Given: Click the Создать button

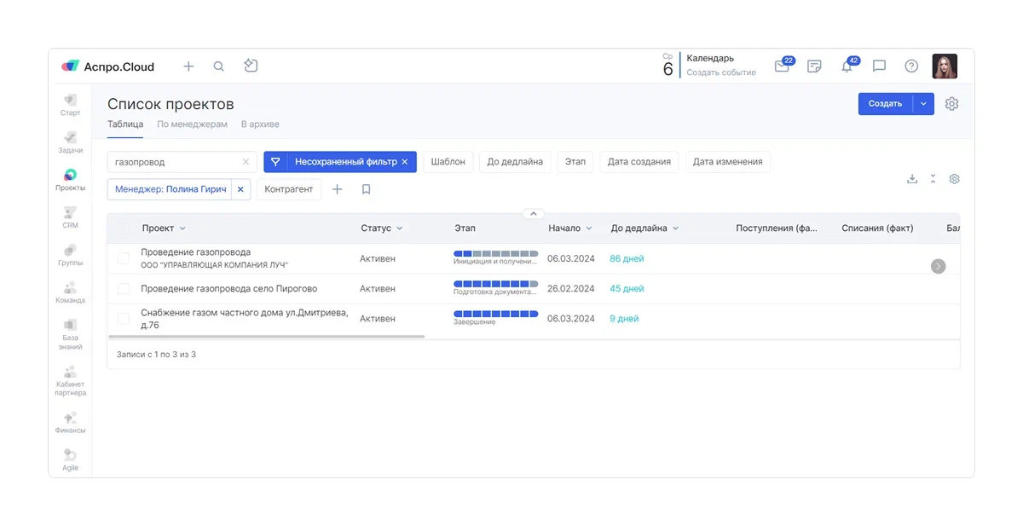Looking at the screenshot, I should (x=885, y=104).
